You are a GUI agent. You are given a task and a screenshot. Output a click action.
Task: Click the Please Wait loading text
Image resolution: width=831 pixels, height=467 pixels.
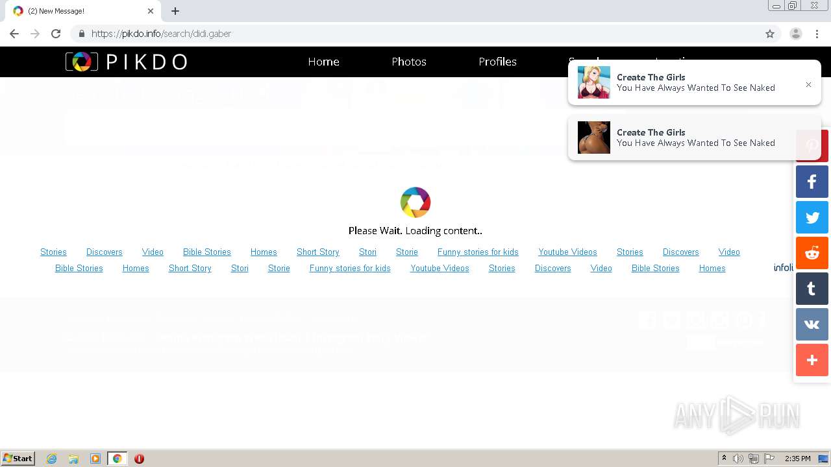click(x=415, y=230)
